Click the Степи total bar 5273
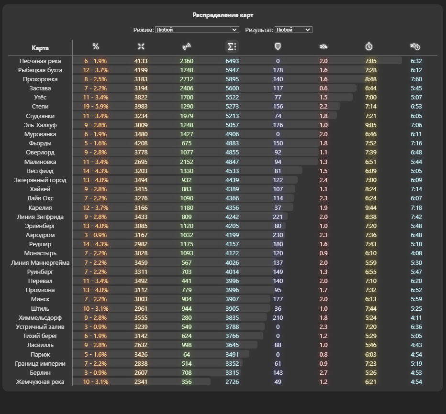The width and height of the screenshot is (446, 414). coord(232,107)
